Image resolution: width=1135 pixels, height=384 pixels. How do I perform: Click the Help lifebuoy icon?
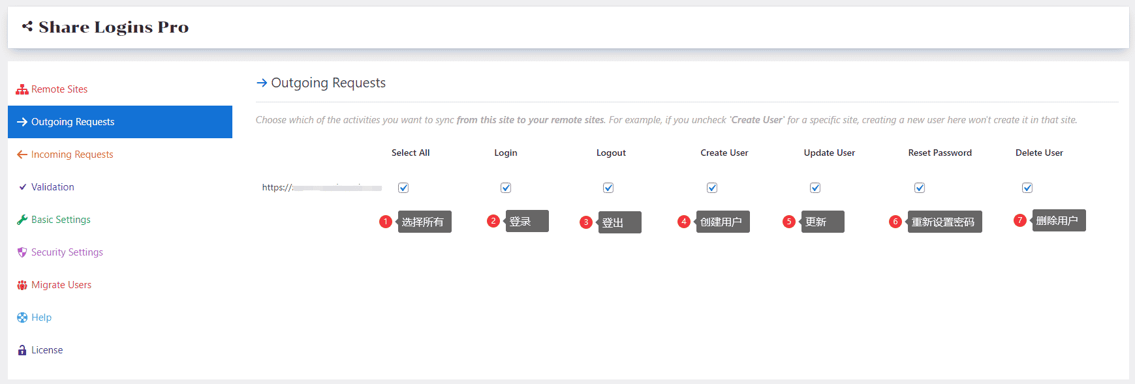[x=22, y=318]
